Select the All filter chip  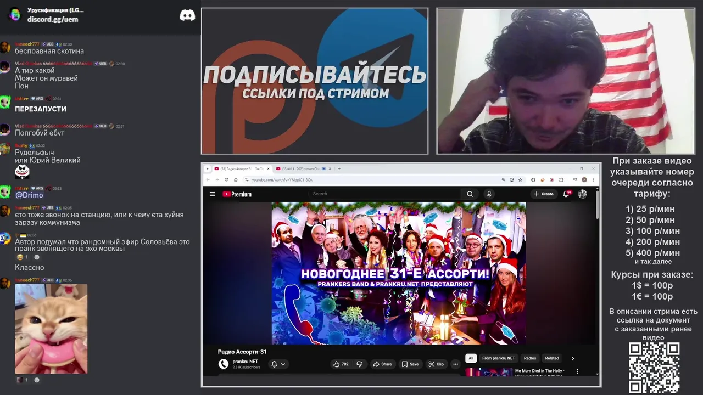point(471,358)
